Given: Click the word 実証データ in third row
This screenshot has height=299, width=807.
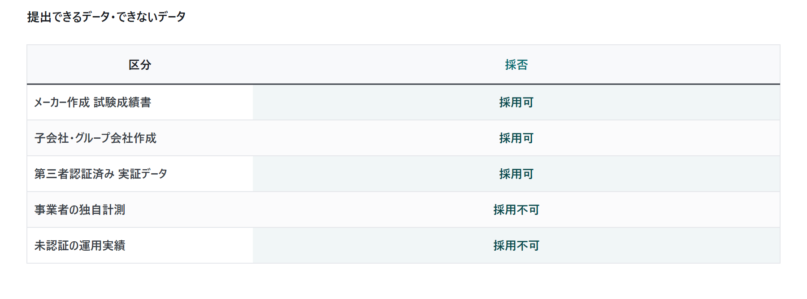Looking at the screenshot, I should (x=143, y=174).
